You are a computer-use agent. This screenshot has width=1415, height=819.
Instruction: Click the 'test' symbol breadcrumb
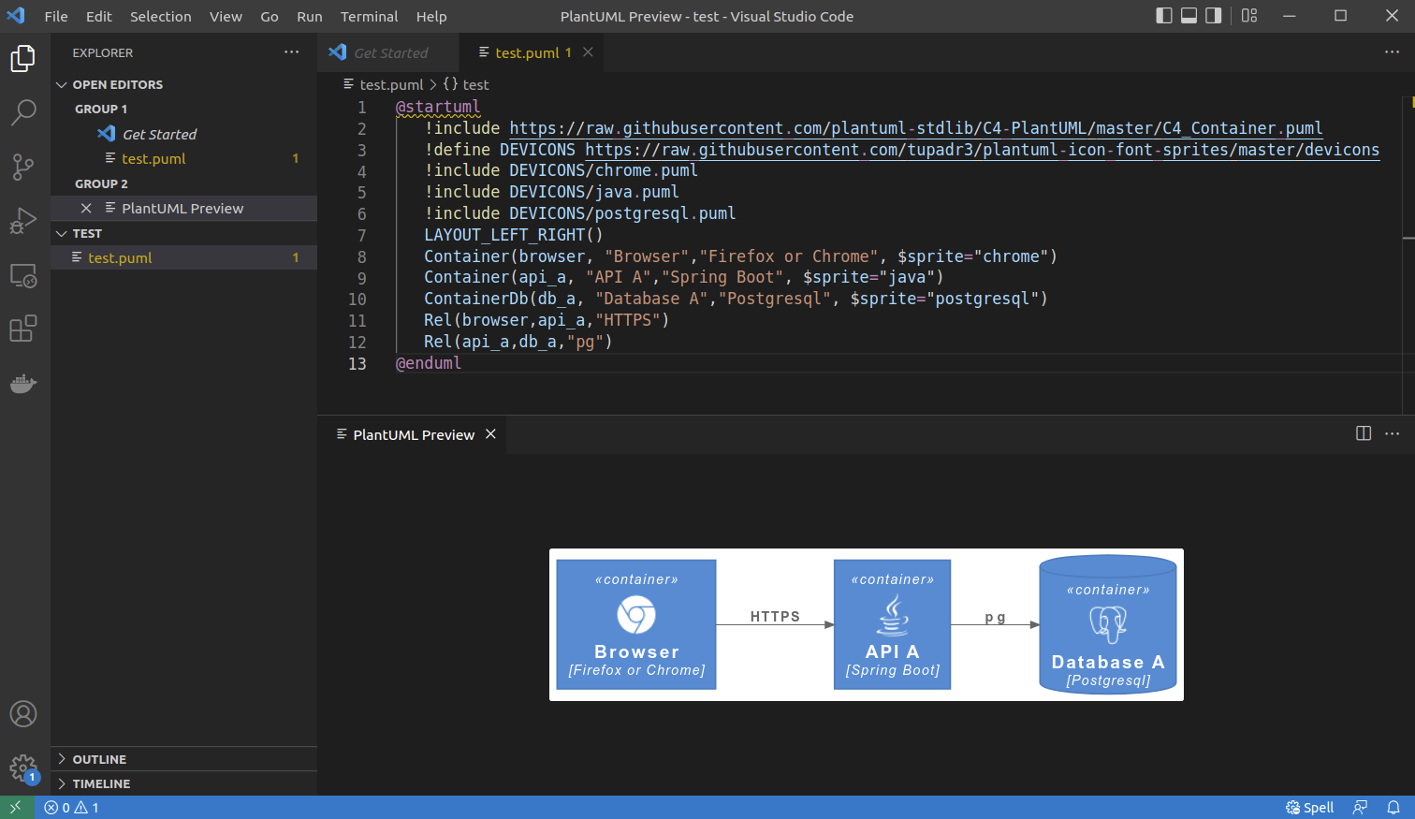pyautogui.click(x=466, y=84)
